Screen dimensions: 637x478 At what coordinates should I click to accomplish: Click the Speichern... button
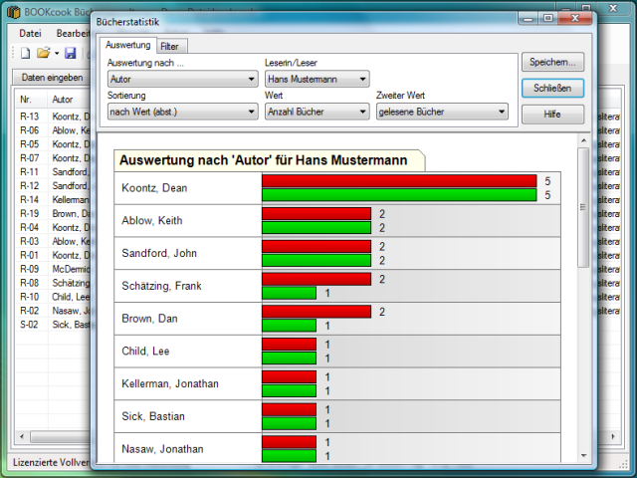[x=552, y=62]
